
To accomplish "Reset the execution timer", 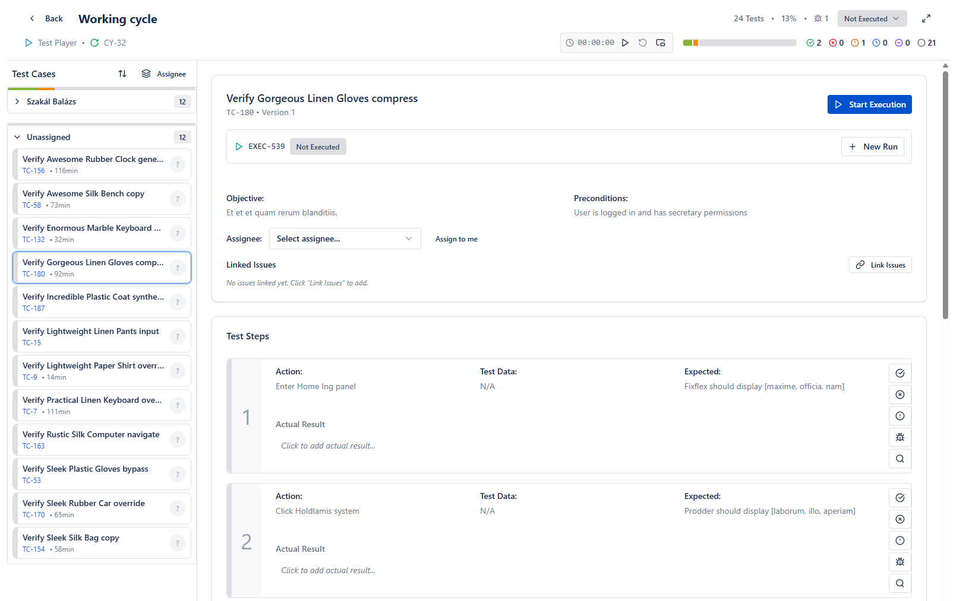I will [x=642, y=43].
